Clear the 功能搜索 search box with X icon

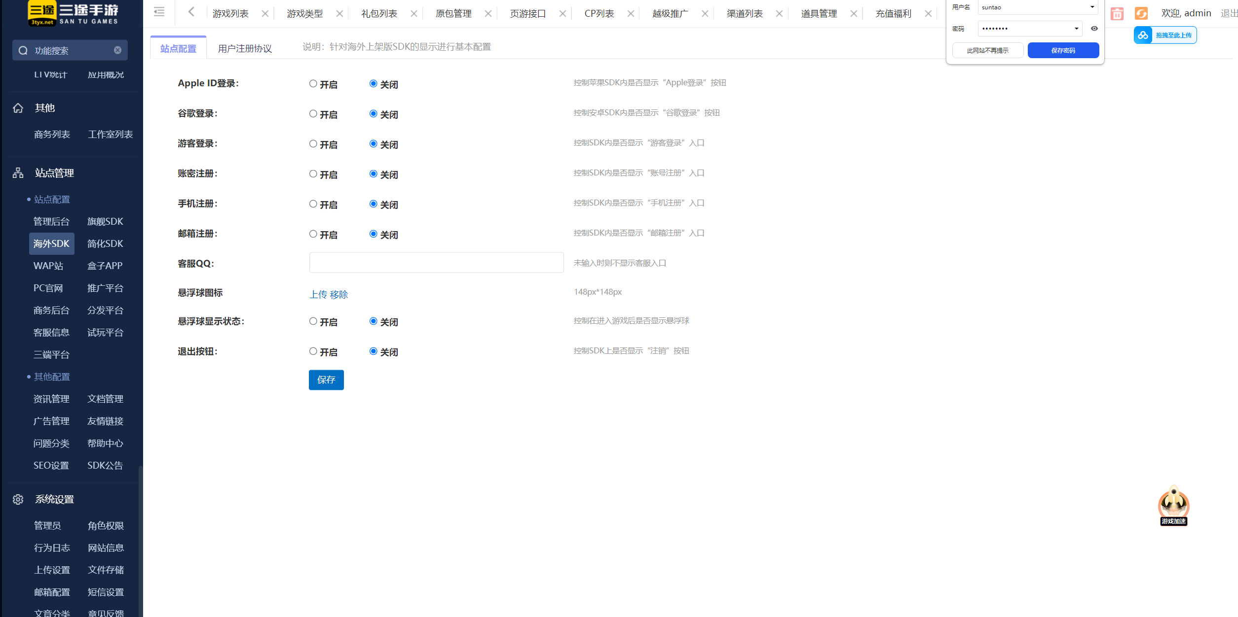pyautogui.click(x=117, y=50)
